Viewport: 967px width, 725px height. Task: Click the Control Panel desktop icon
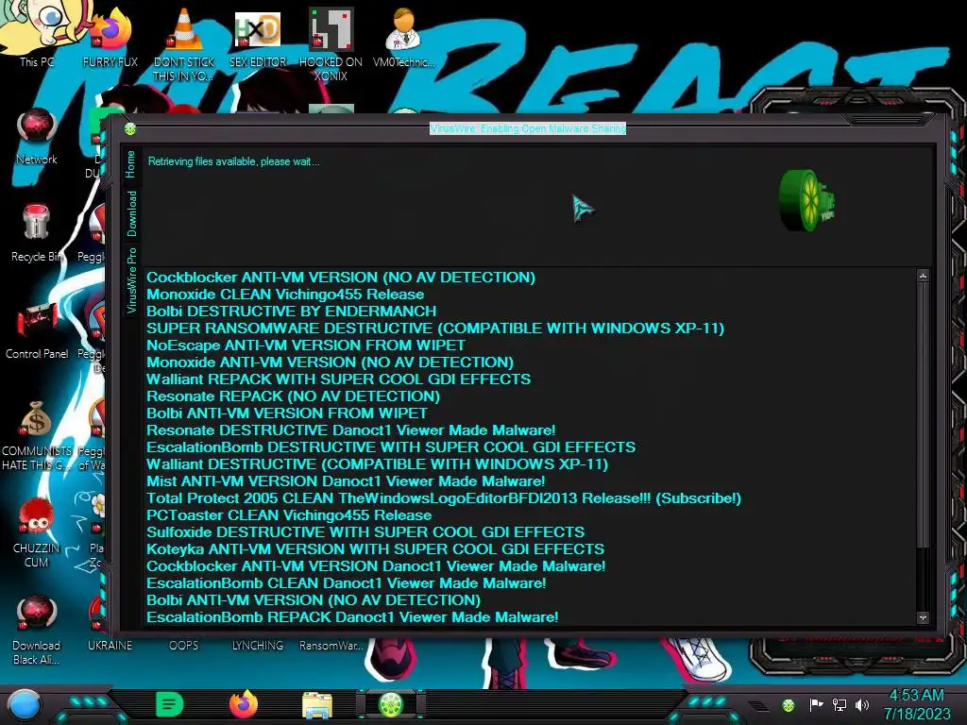[x=37, y=330]
